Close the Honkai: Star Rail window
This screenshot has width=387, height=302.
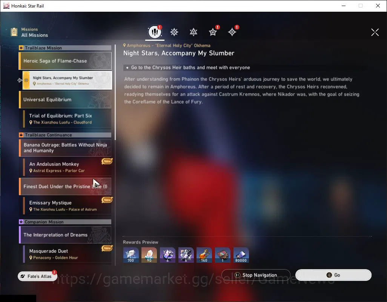pyautogui.click(x=378, y=6)
